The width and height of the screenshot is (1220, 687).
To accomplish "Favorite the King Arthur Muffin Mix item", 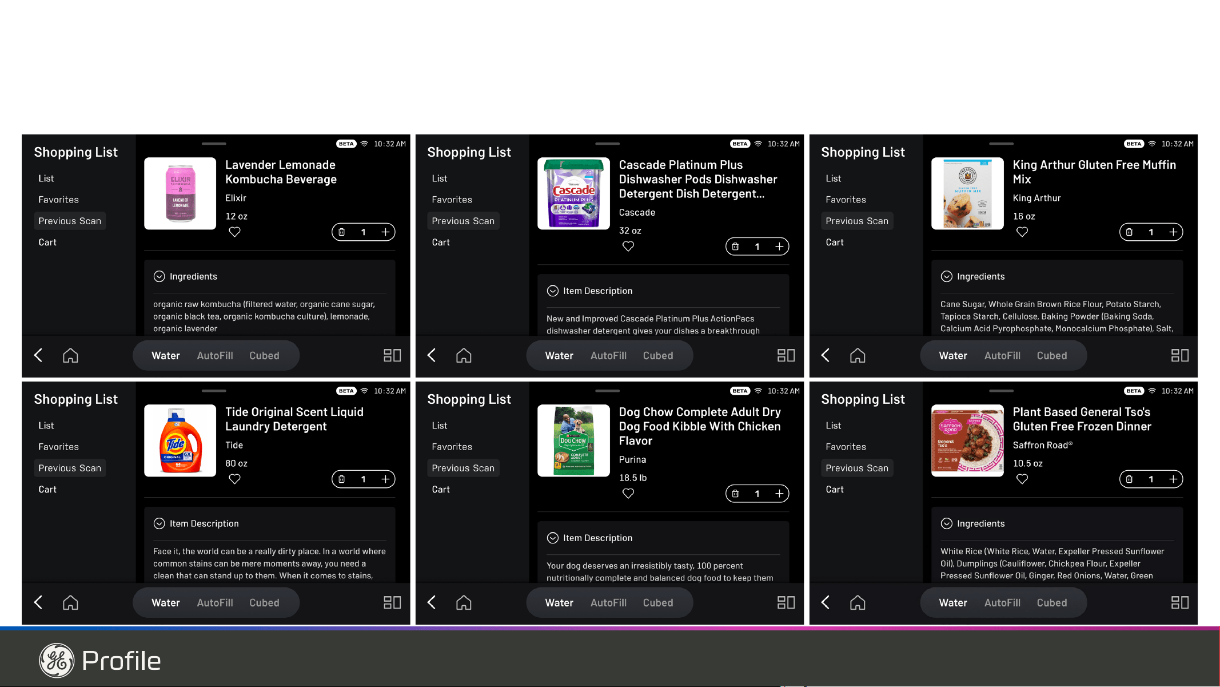I will point(1022,232).
